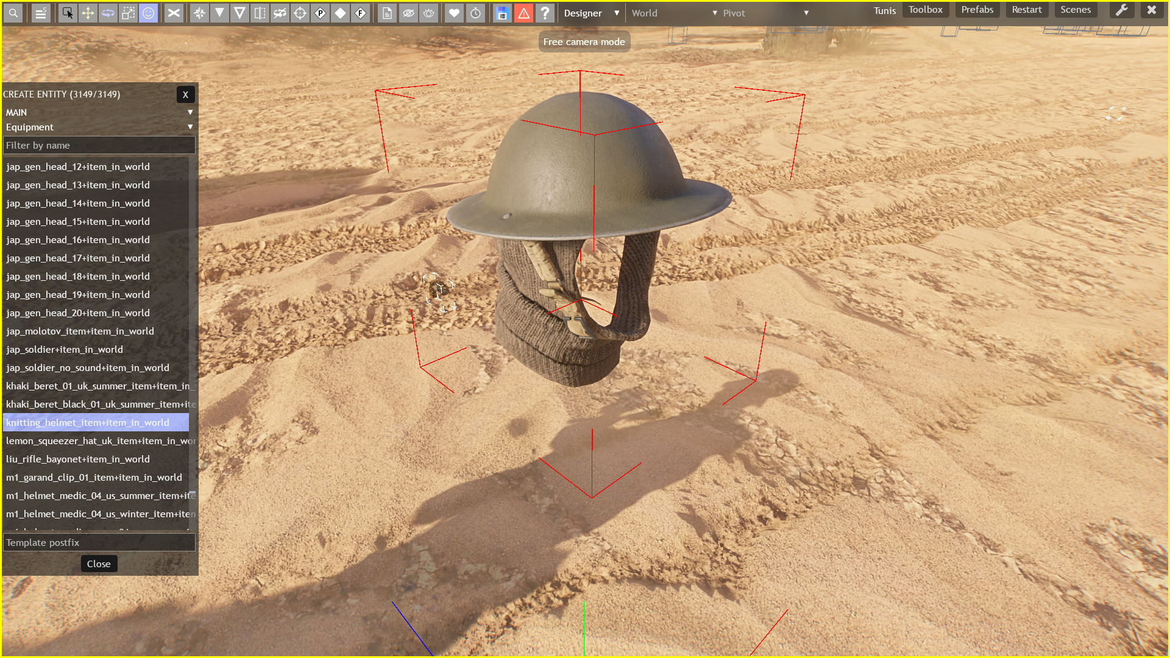Toggle the highlighted smiley face mode
1170x658 pixels.
[x=148, y=13]
